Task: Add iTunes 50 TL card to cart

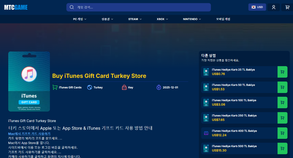Action: click(x=282, y=87)
